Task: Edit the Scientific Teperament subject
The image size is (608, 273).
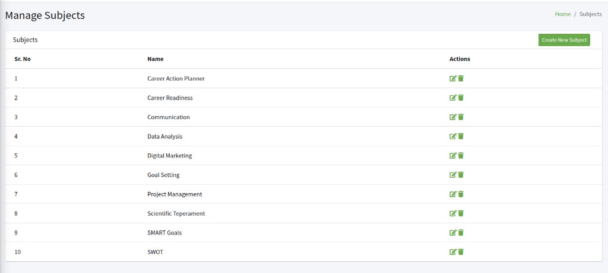Action: click(453, 213)
